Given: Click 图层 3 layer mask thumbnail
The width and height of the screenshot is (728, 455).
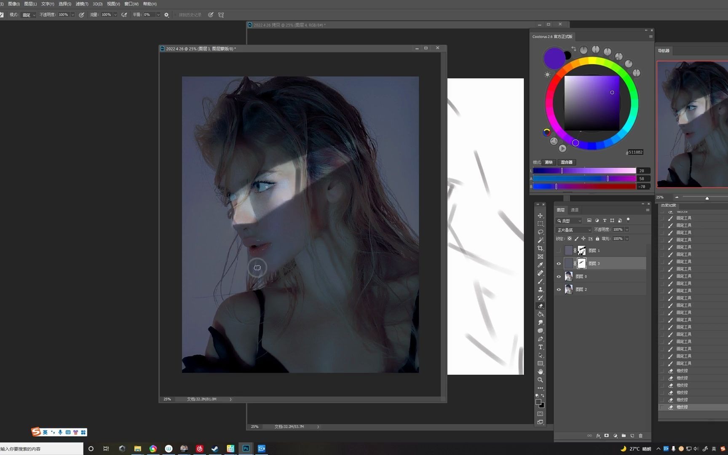Looking at the screenshot, I should tap(581, 263).
